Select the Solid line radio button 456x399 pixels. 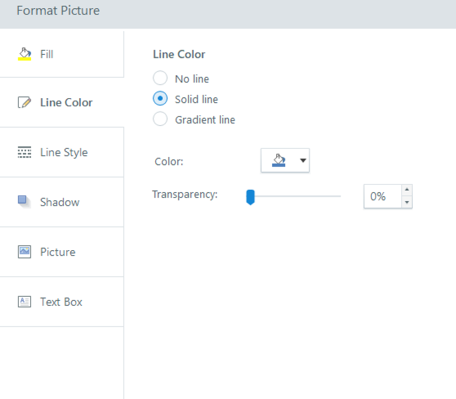tap(160, 99)
